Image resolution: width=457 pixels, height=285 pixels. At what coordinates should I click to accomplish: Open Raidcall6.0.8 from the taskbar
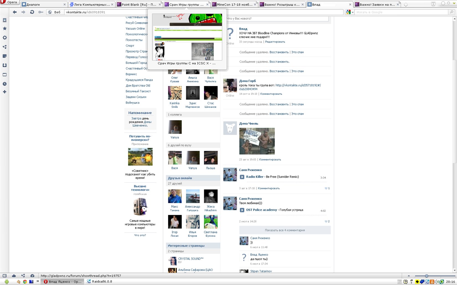(x=99, y=282)
